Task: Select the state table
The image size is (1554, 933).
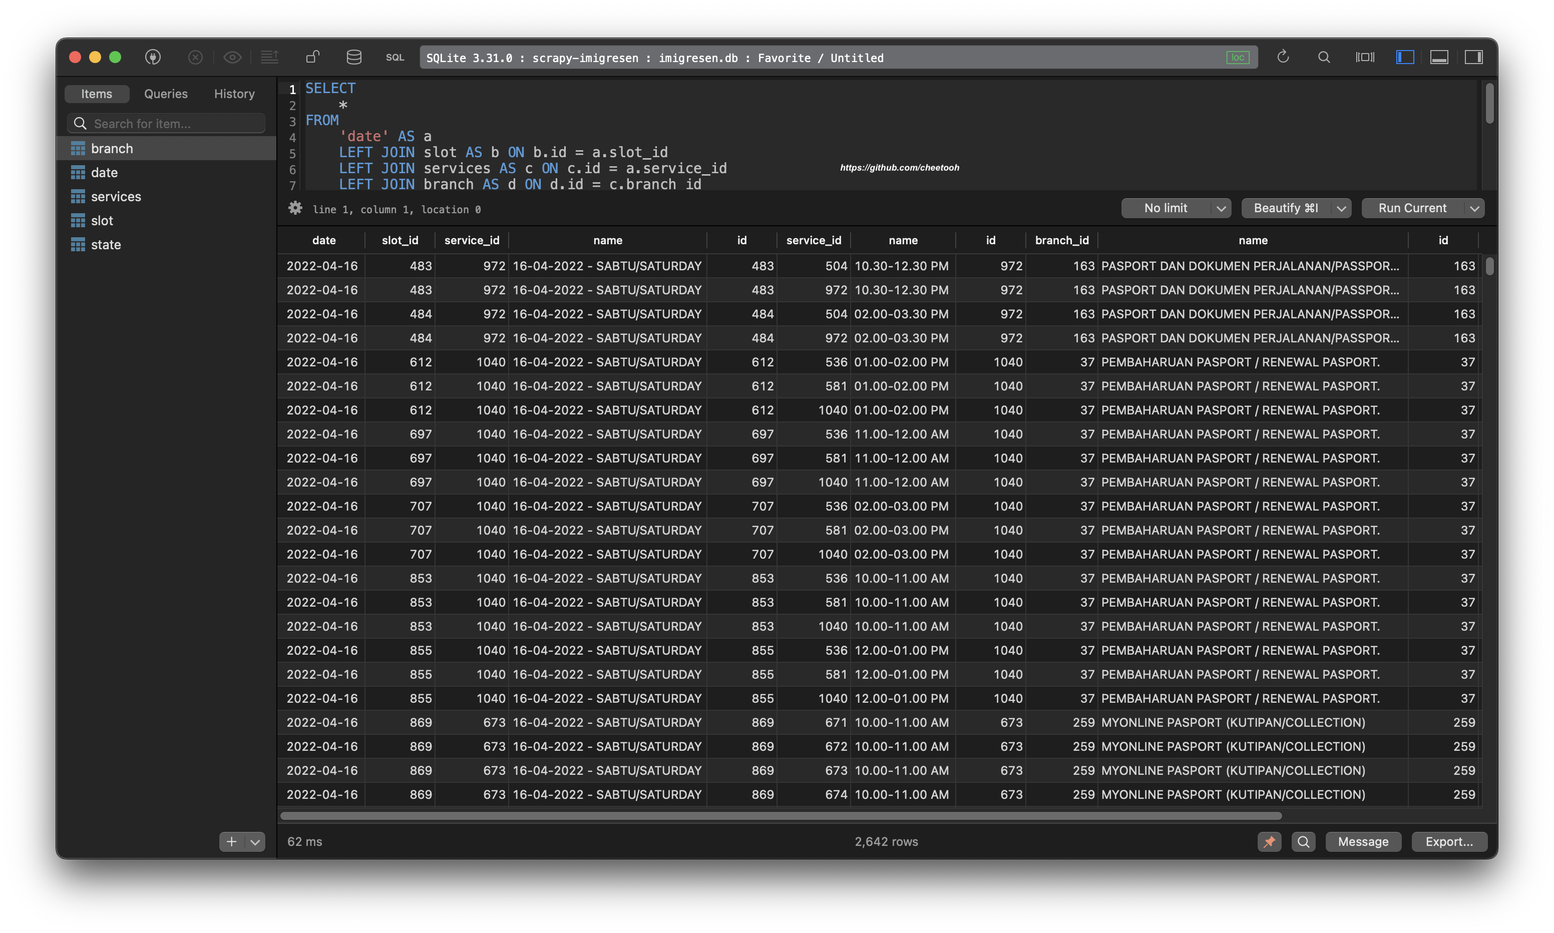Action: click(166, 245)
